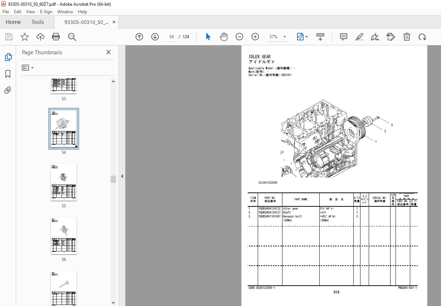
Task: Click the Hexagon bolt part name
Action: pos(292,216)
